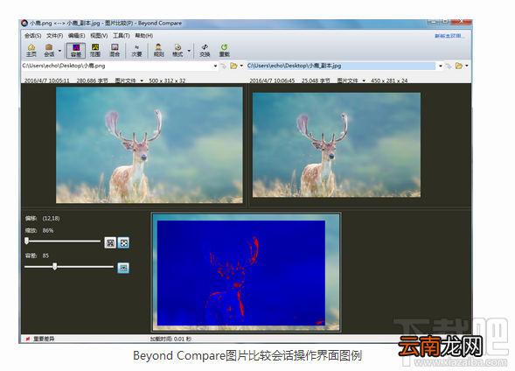Click the 交换 swap sides button
Image resolution: width=515 pixels, height=371 pixels.
pos(205,50)
